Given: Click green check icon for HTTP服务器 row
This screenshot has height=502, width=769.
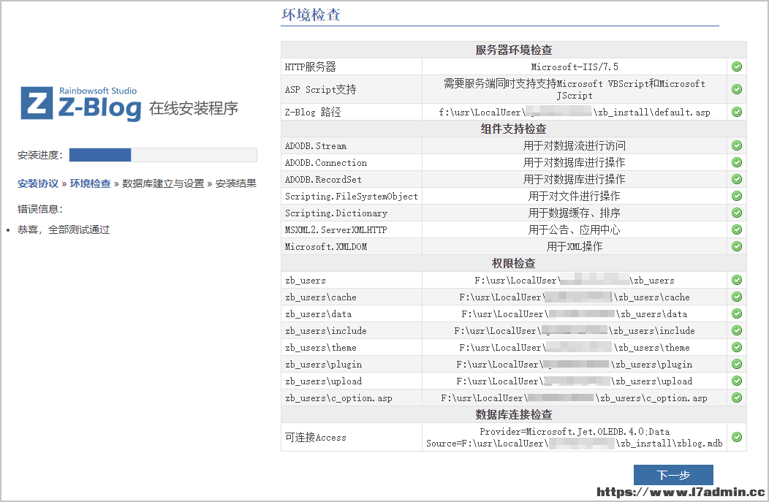Looking at the screenshot, I should coord(737,66).
